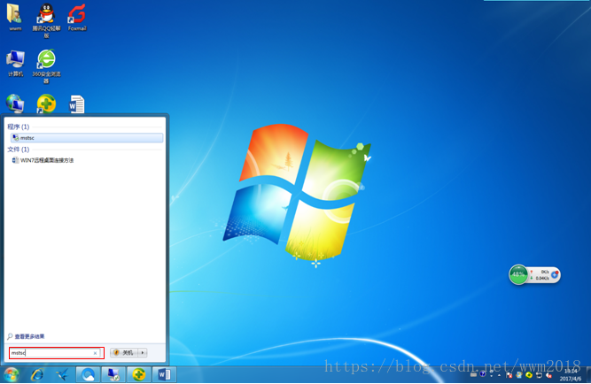Open the clock showing 2017/4/6
Viewport: 591px width, 384px height.
click(571, 374)
